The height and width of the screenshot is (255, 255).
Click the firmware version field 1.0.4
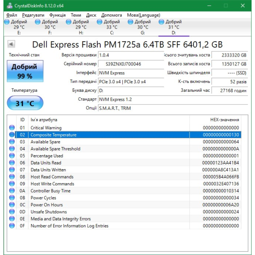pyautogui.click(x=131, y=55)
